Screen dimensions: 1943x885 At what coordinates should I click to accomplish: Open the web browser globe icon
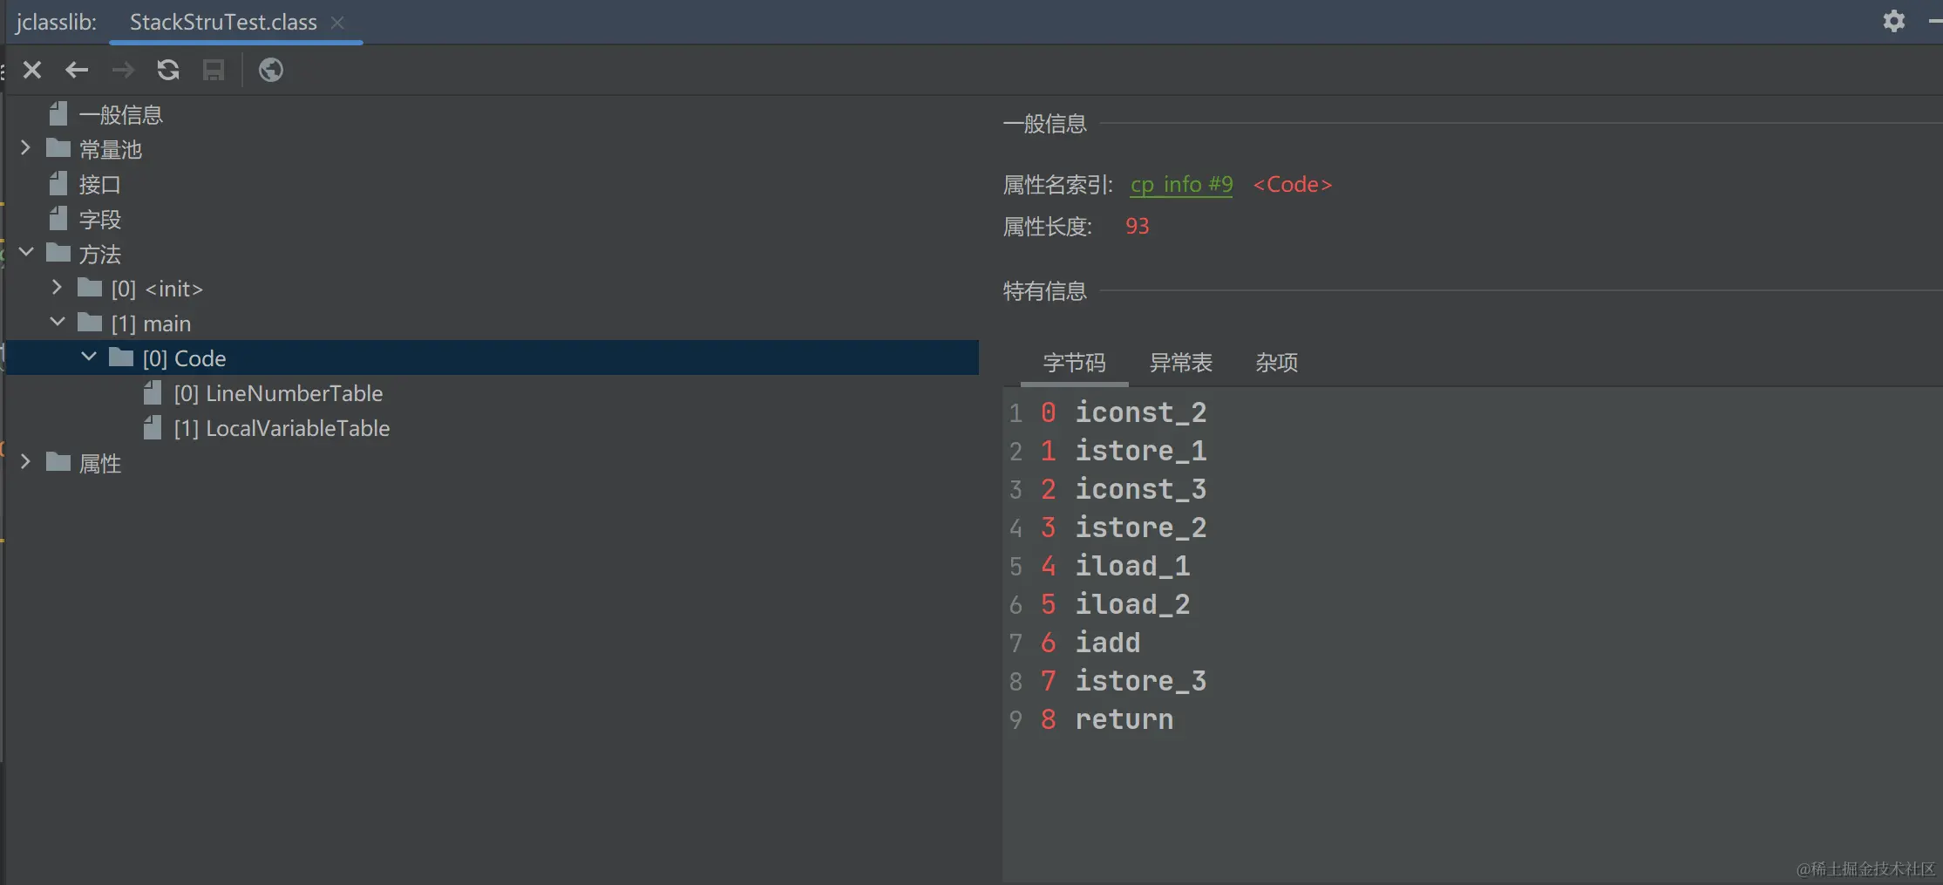coord(271,70)
